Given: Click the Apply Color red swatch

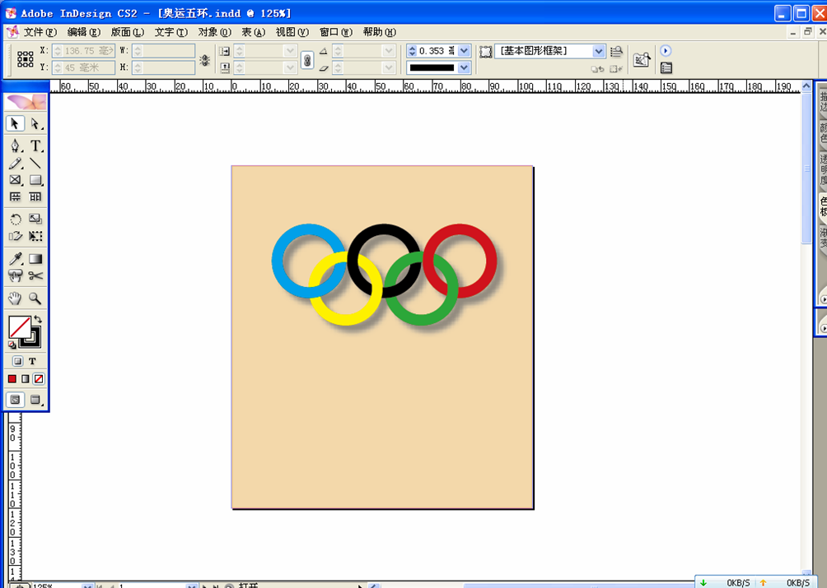Looking at the screenshot, I should coord(12,379).
